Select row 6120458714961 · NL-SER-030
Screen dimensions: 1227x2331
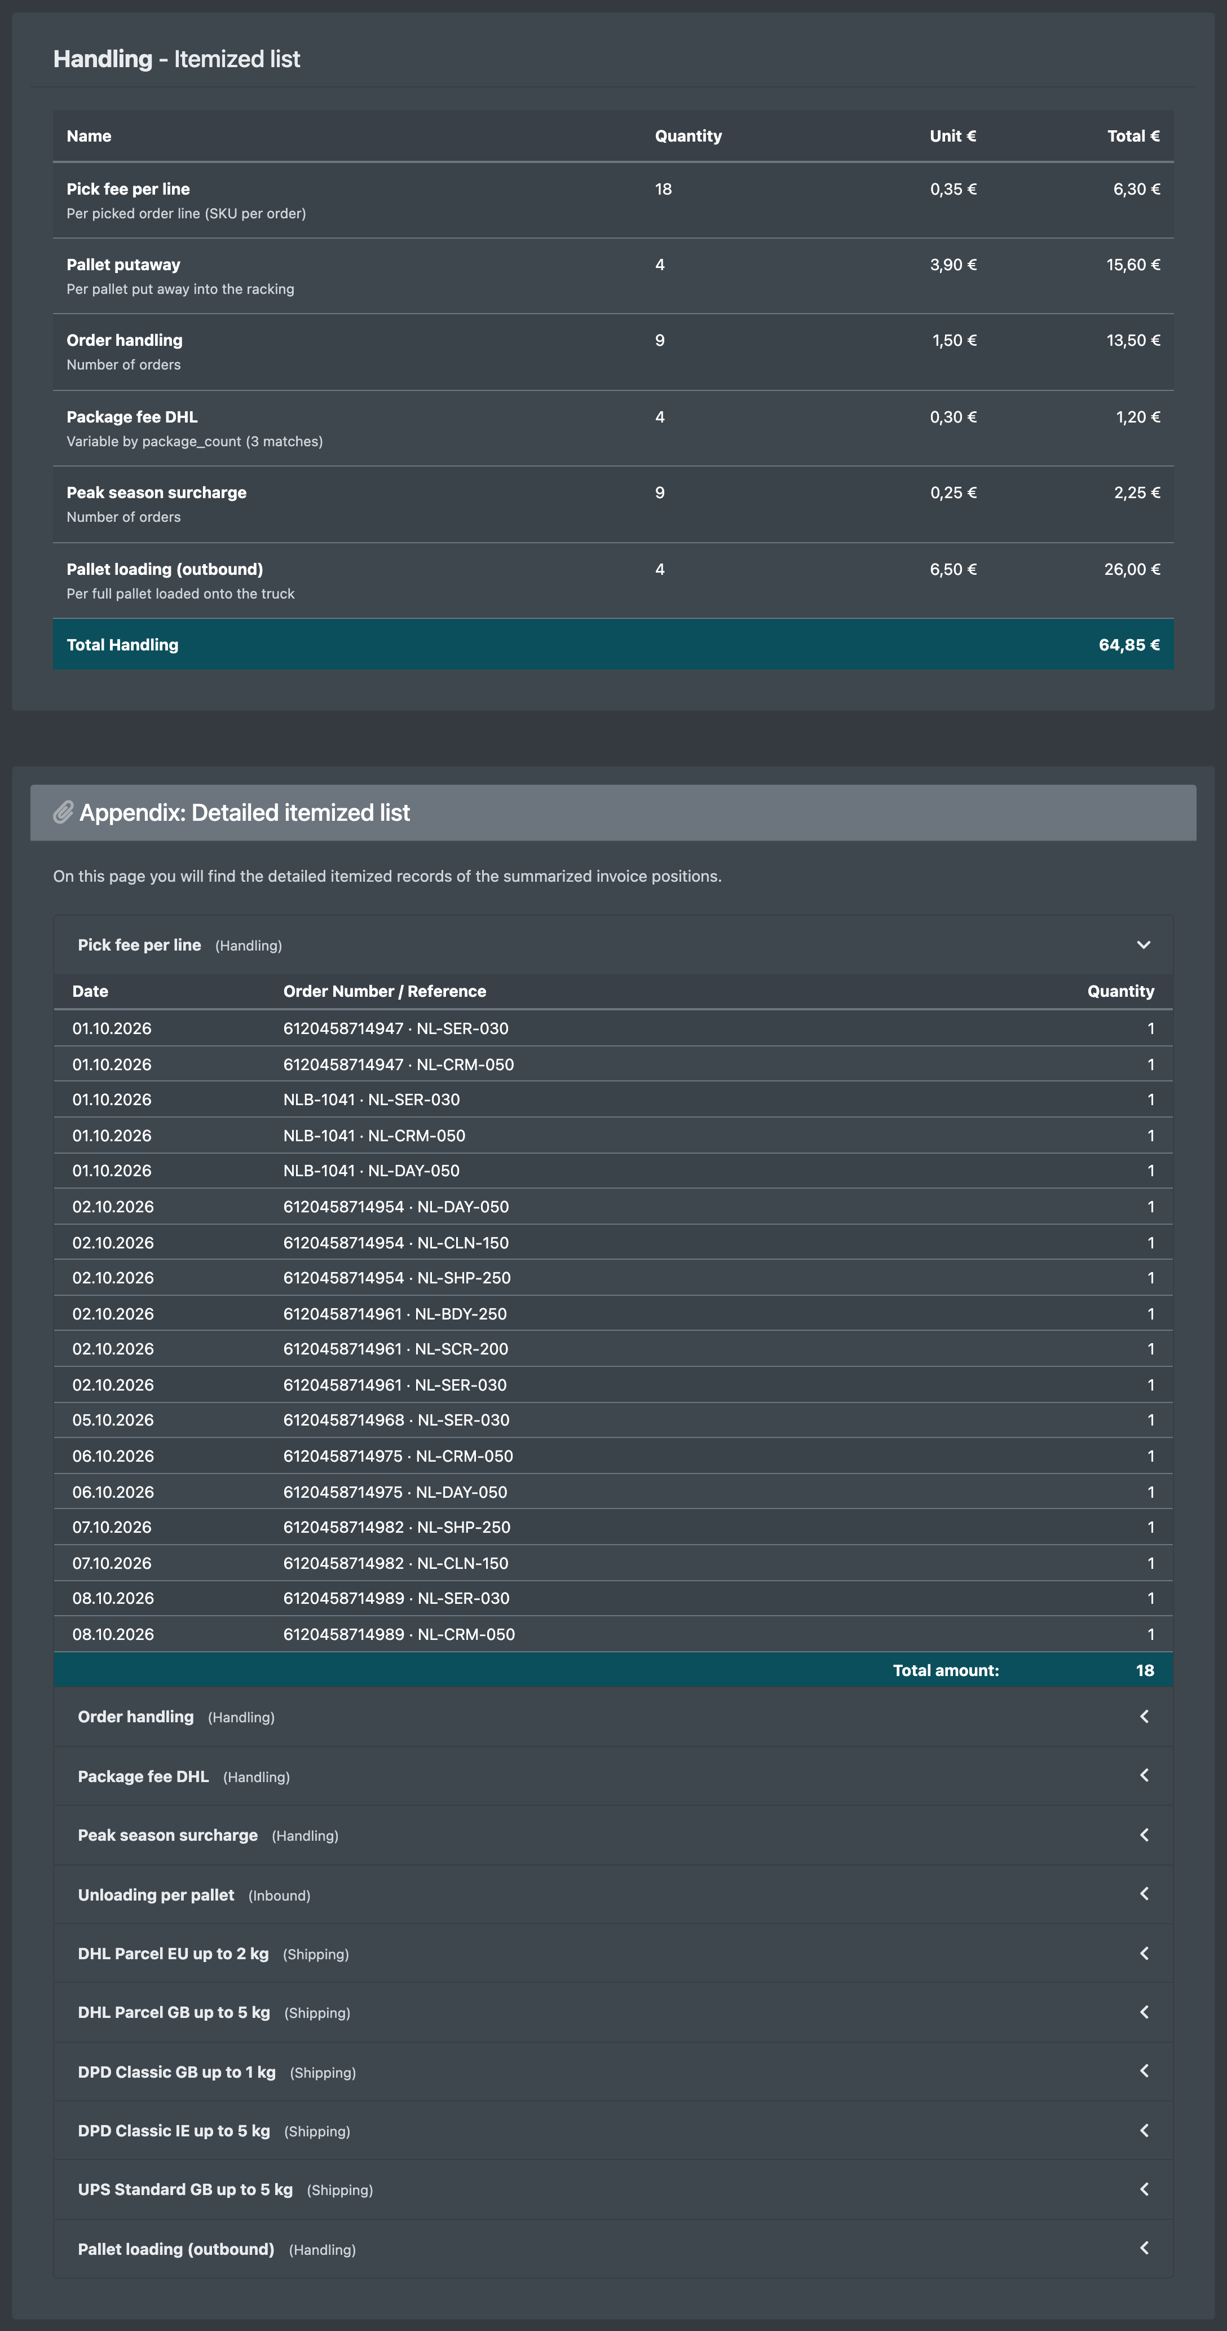[613, 1384]
